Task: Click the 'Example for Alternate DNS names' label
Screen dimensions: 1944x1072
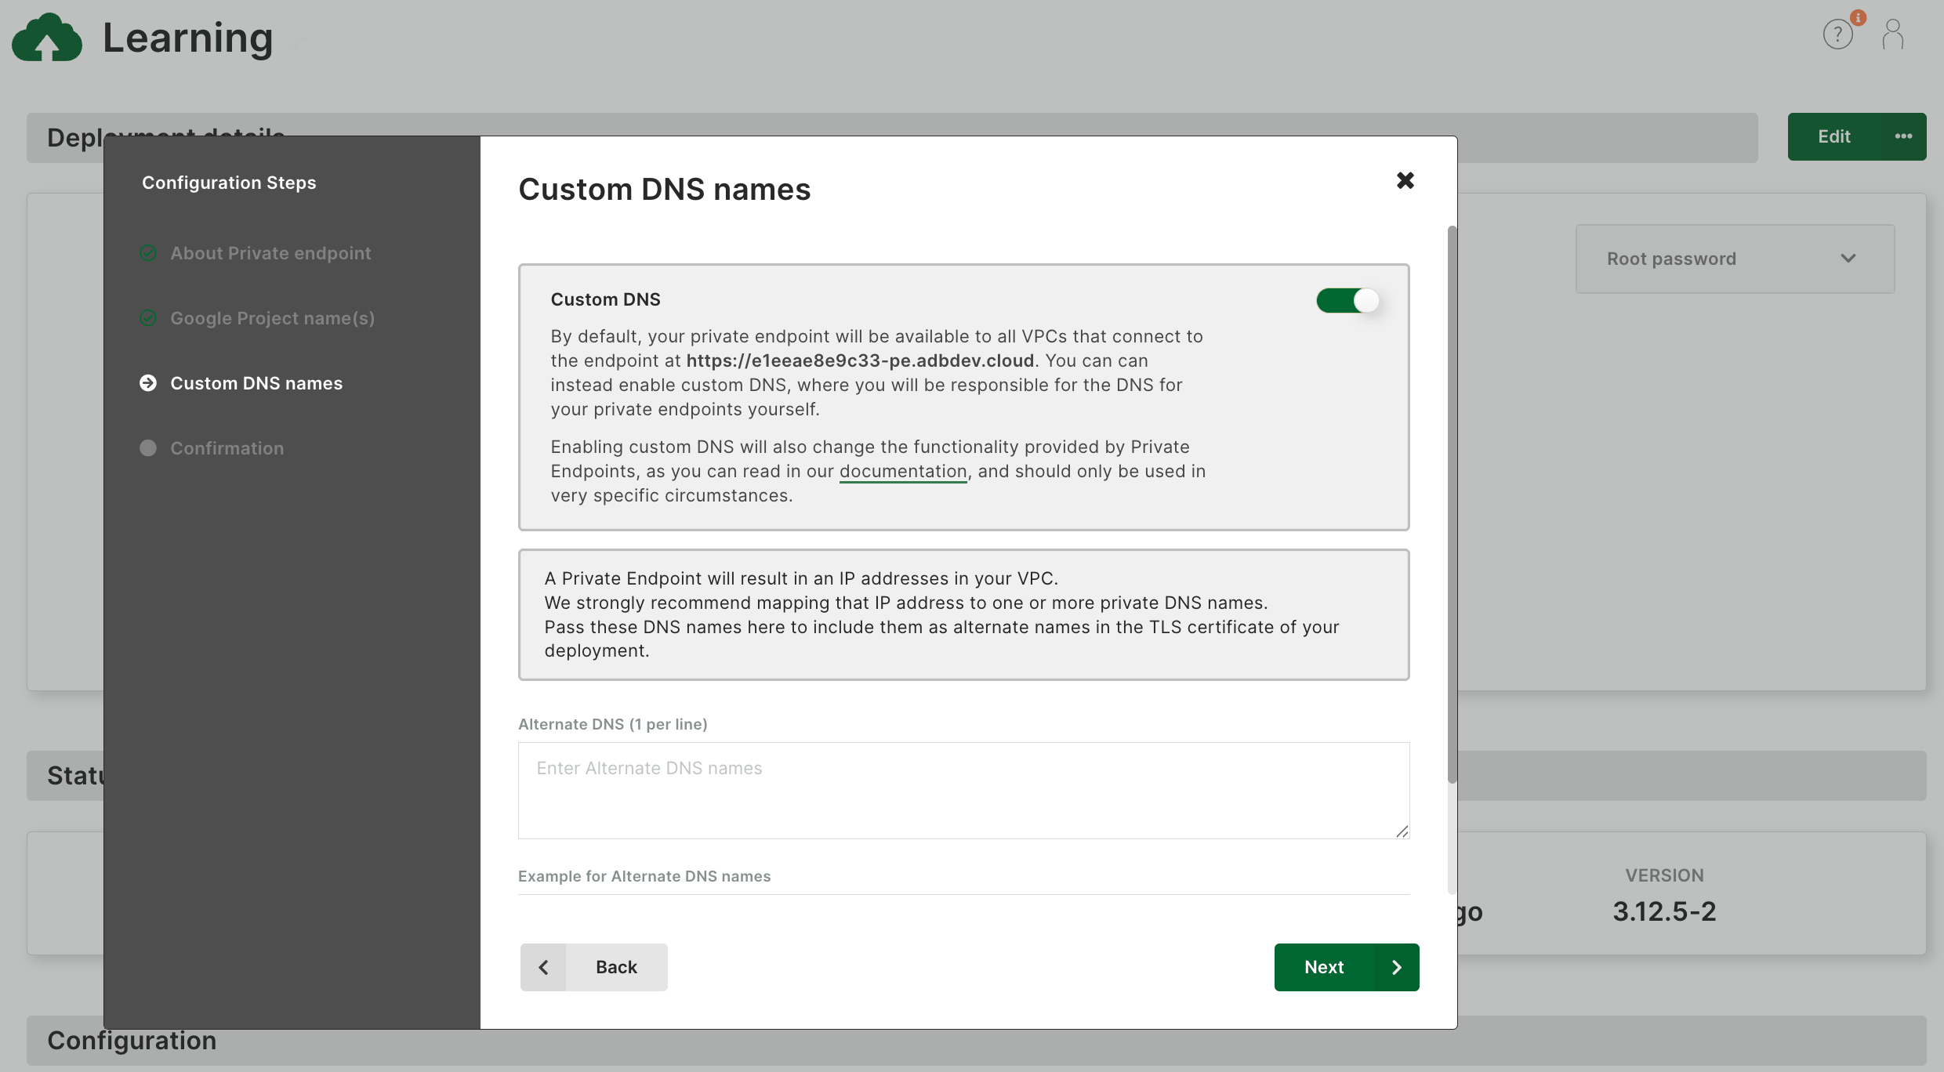Action: click(644, 876)
